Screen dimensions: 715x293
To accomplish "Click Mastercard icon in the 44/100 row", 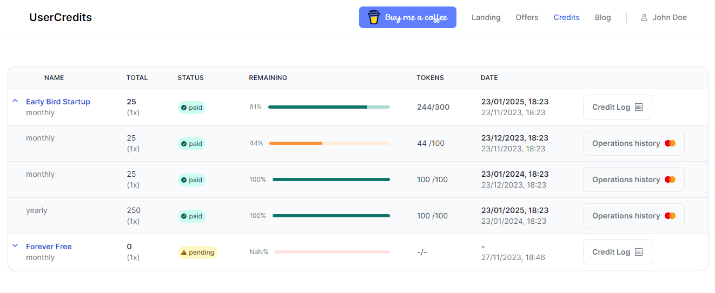I will pyautogui.click(x=670, y=143).
